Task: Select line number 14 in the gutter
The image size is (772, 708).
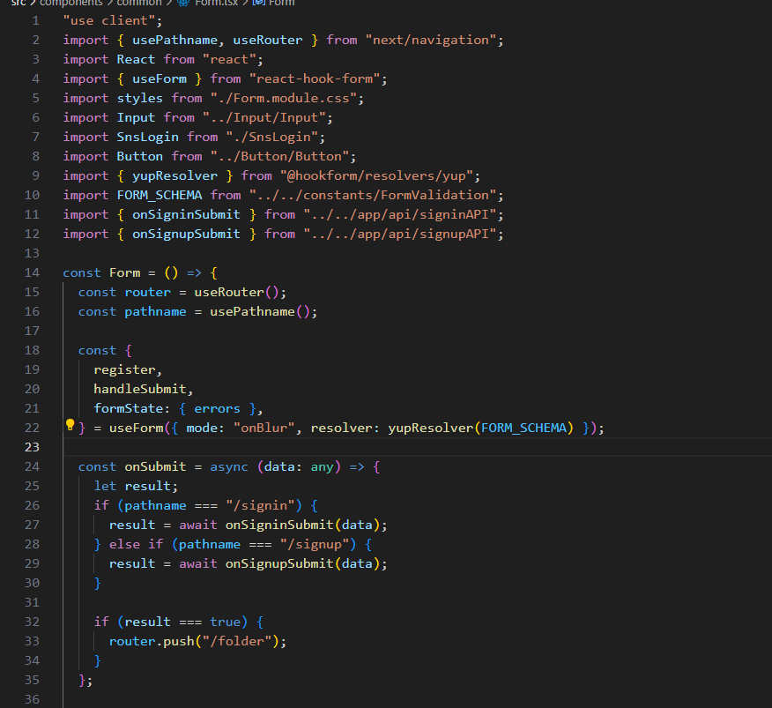Action: click(x=32, y=272)
